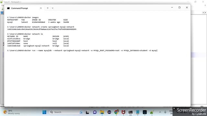Click the docker run command line

click(x=82, y=51)
